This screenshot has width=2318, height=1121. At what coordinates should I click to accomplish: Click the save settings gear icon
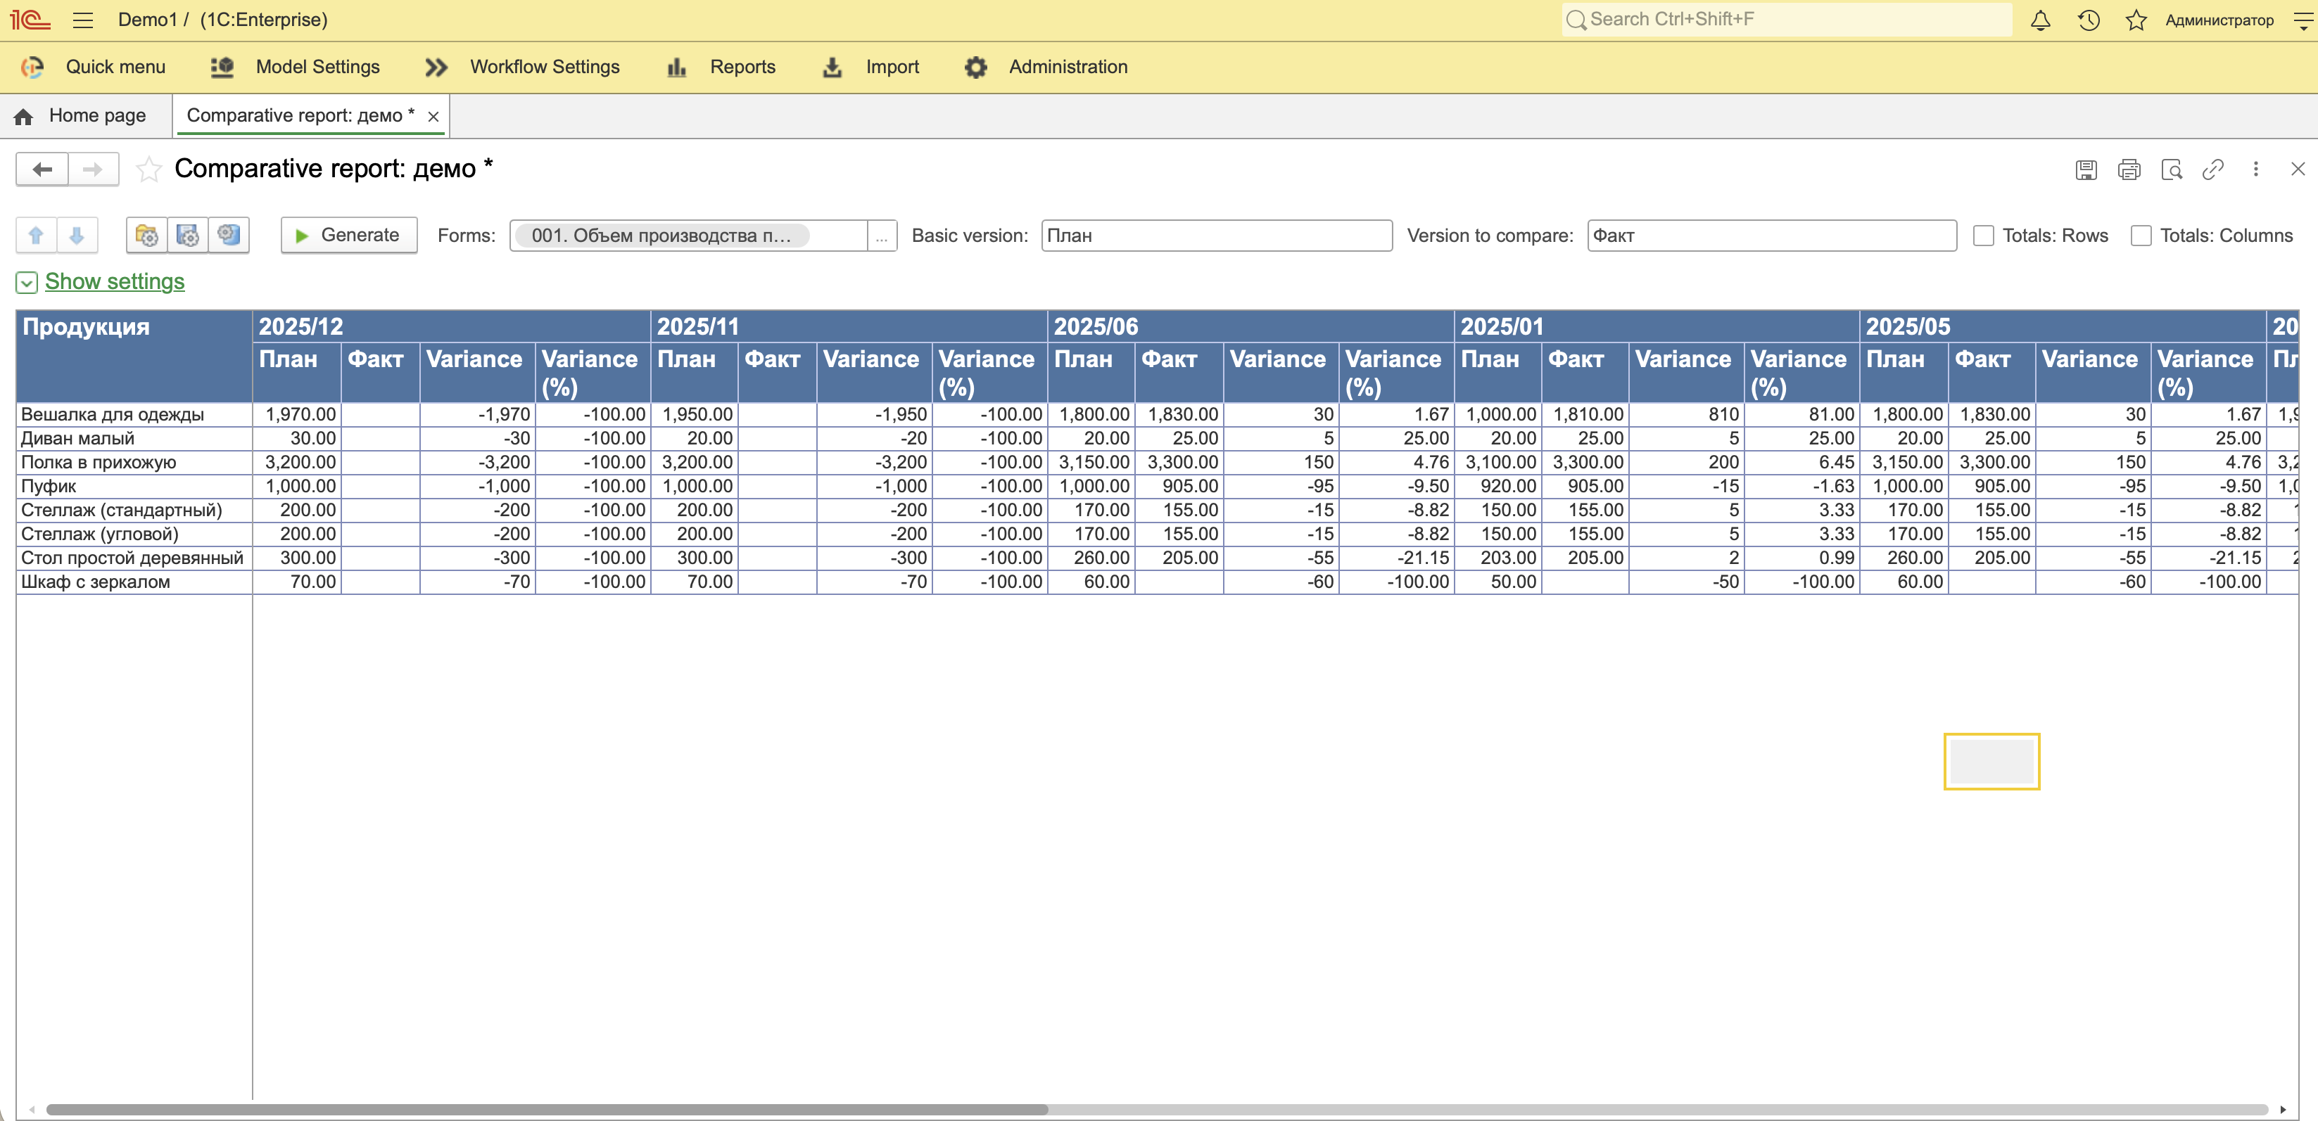(x=187, y=236)
